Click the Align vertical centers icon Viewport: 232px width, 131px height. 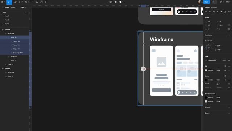coord(221,12)
